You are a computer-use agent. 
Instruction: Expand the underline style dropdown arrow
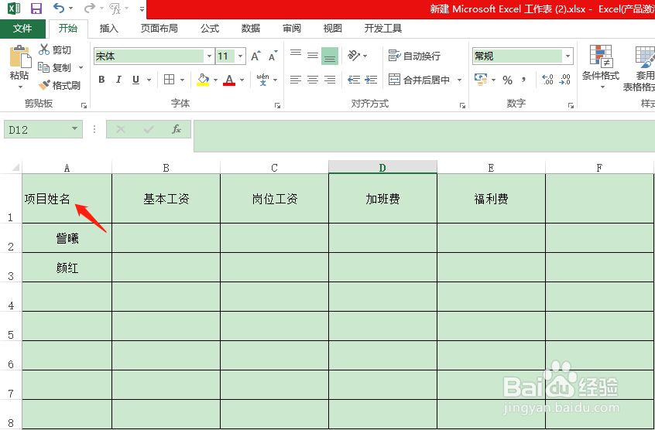149,80
